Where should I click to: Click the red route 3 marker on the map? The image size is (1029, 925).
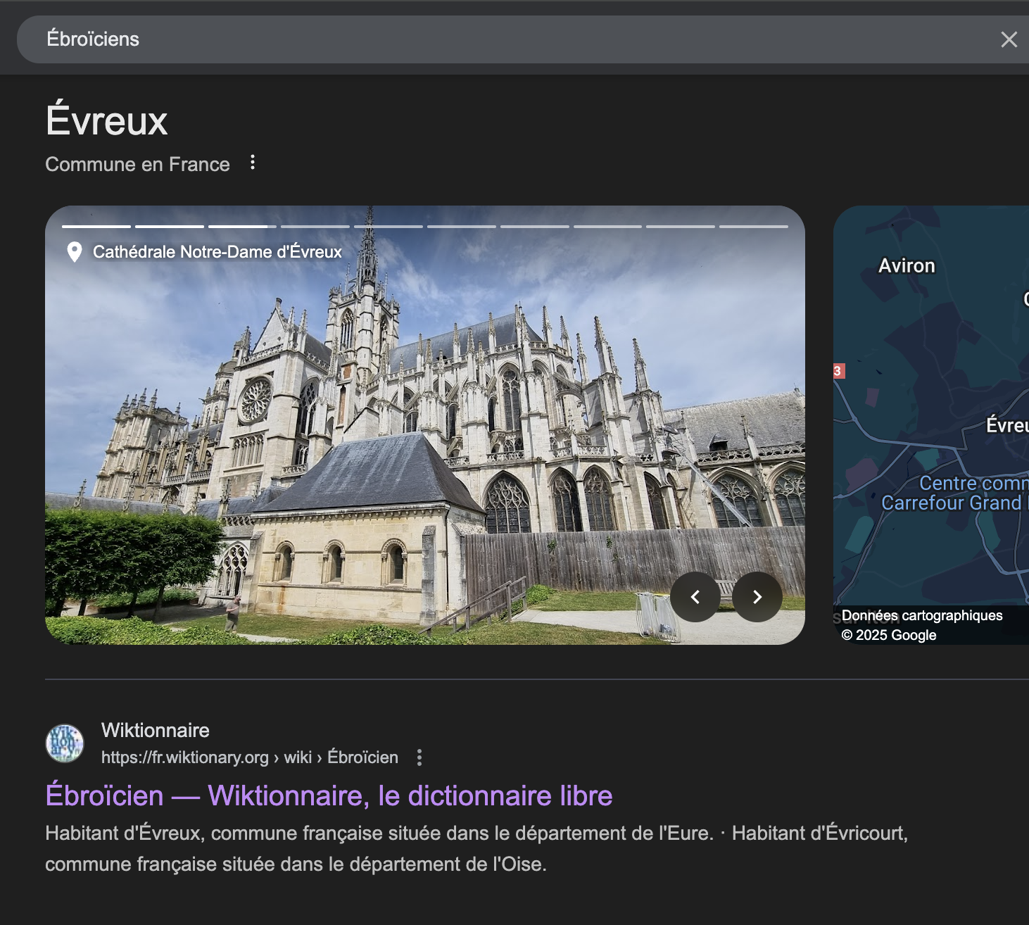click(x=838, y=371)
